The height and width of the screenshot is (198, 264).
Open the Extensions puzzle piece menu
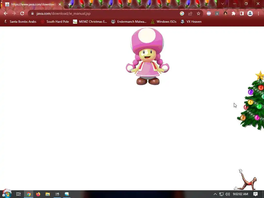pyautogui.click(x=234, y=13)
